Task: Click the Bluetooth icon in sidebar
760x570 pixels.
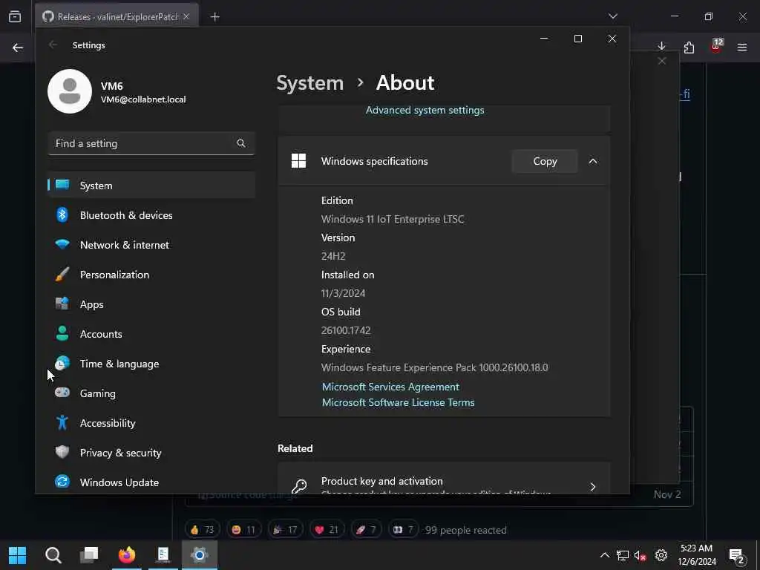Action: tap(62, 214)
